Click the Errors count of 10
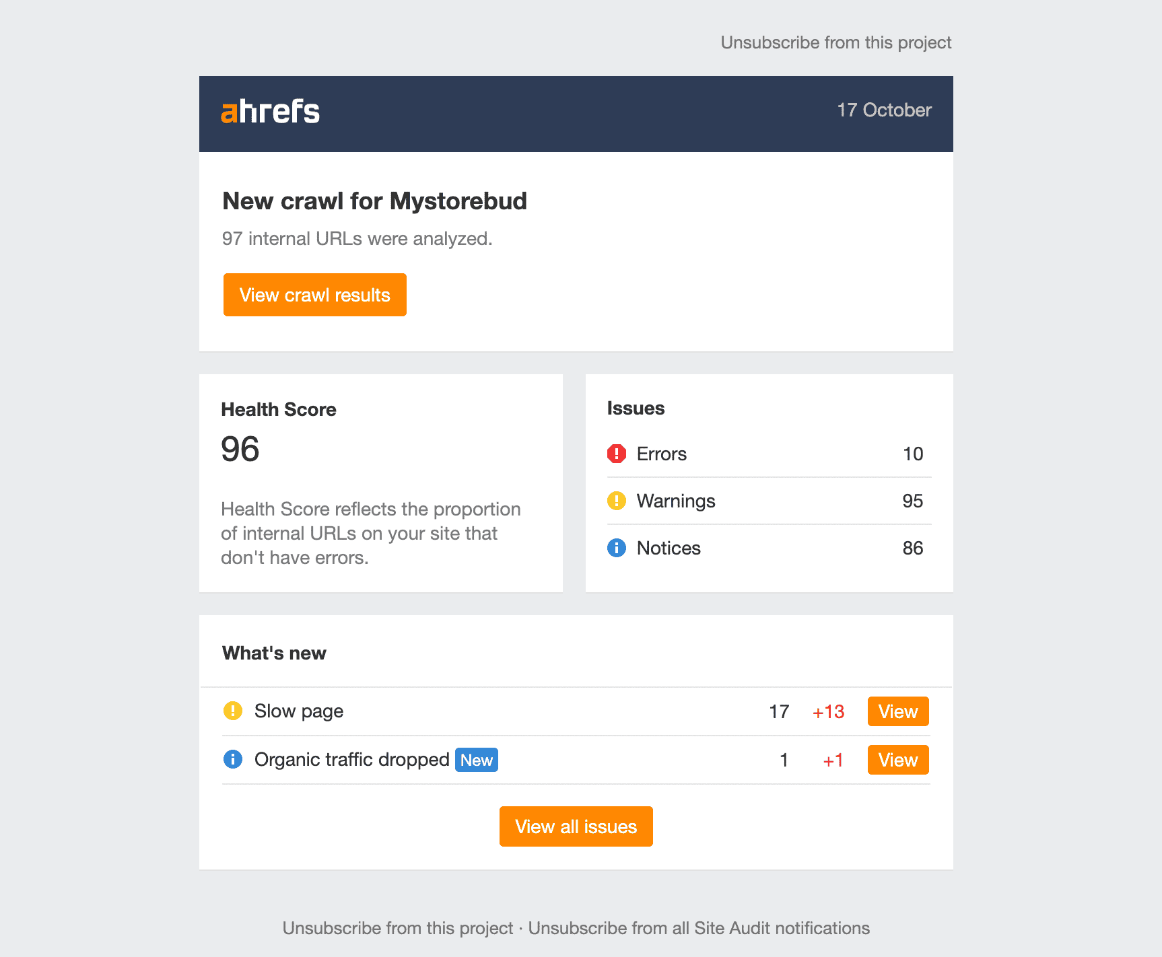 913,454
